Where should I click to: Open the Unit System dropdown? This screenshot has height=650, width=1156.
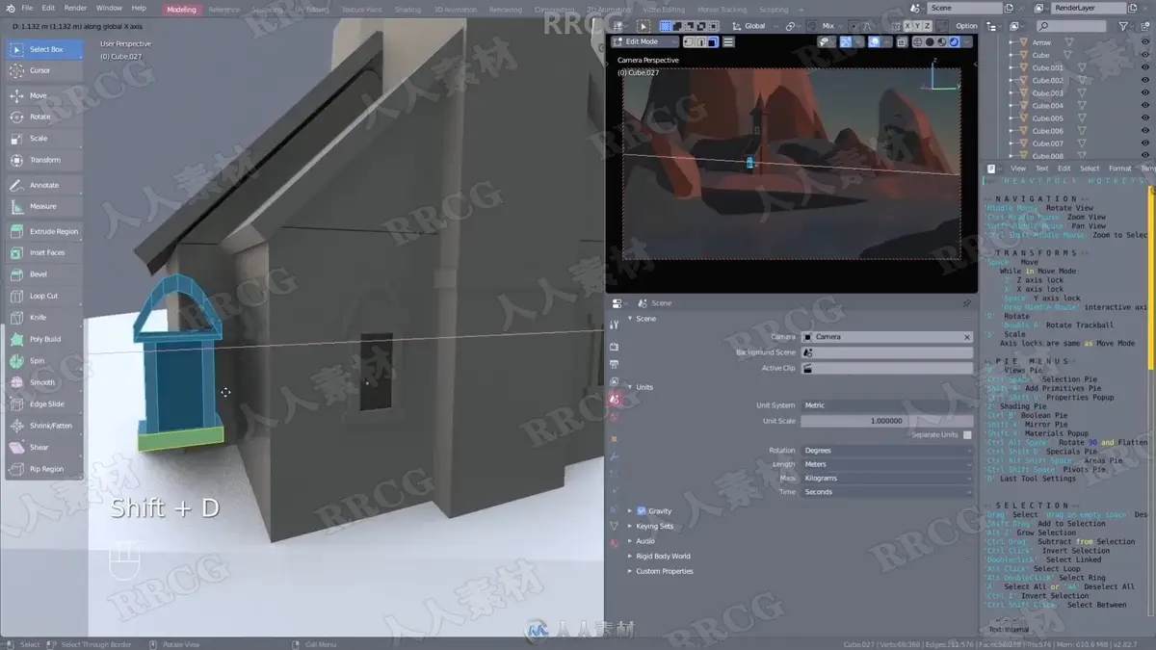coord(886,405)
